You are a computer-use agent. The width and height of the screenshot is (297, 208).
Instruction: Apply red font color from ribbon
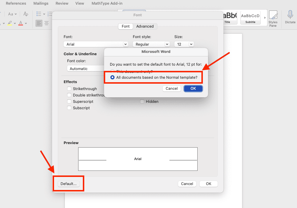(x=21, y=23)
